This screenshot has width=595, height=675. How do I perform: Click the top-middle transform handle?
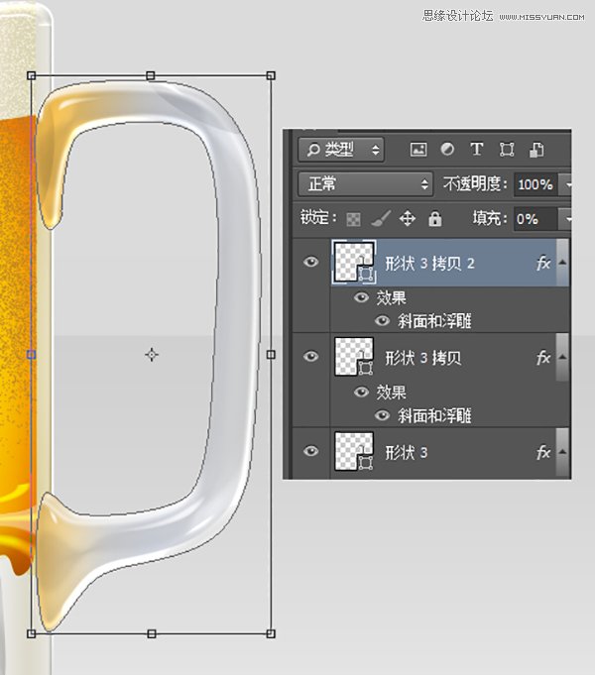pos(150,75)
